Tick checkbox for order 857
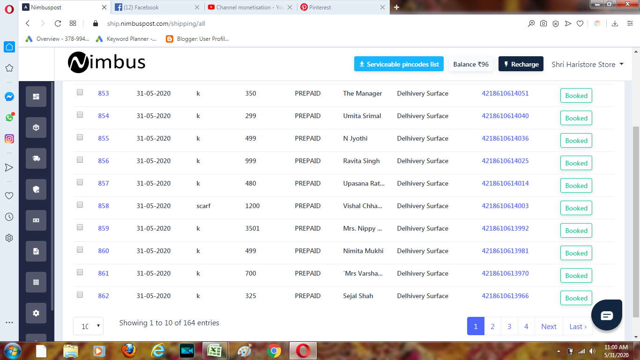The width and height of the screenshot is (640, 360). coord(80,182)
